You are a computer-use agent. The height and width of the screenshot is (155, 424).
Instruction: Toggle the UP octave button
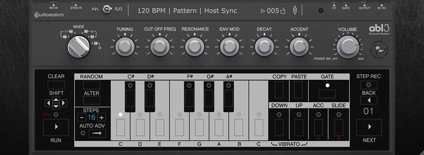click(x=299, y=127)
